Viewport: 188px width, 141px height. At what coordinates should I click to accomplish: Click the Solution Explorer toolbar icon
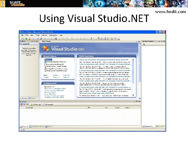click(x=98, y=38)
